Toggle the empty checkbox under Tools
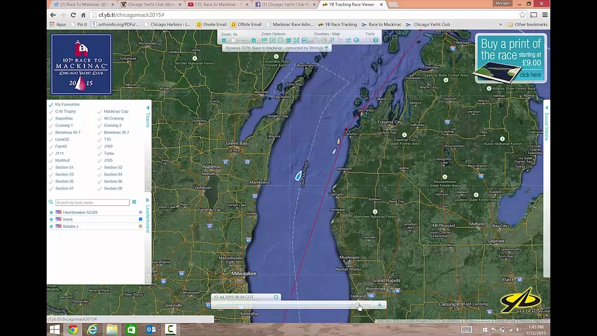This screenshot has width=597, height=336. click(x=368, y=41)
